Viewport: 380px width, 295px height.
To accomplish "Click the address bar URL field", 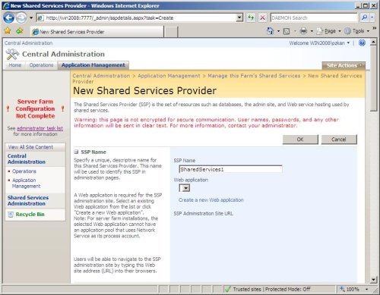I will 137,17.
